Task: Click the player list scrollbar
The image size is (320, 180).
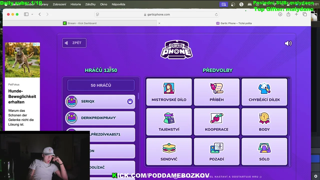Action: pyautogui.click(x=138, y=96)
